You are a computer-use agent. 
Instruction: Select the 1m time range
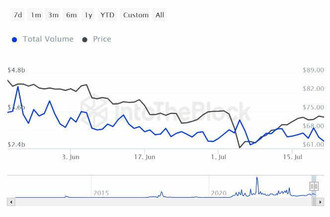coord(36,15)
